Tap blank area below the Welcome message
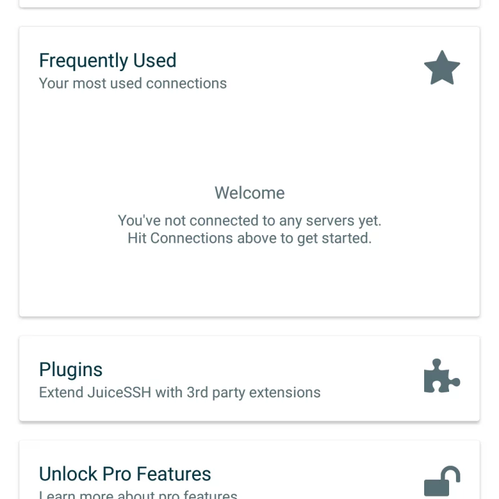Screen dimensions: 499x499 point(249,281)
